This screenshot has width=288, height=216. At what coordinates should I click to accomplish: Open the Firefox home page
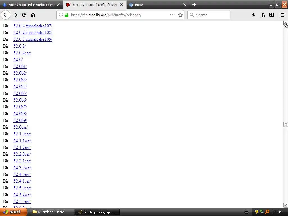pyautogui.click(x=33, y=15)
